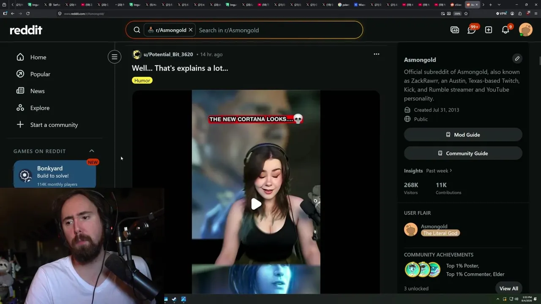Image resolution: width=541 pixels, height=304 pixels.
Task: Open the browser account icon
Action: point(513,14)
